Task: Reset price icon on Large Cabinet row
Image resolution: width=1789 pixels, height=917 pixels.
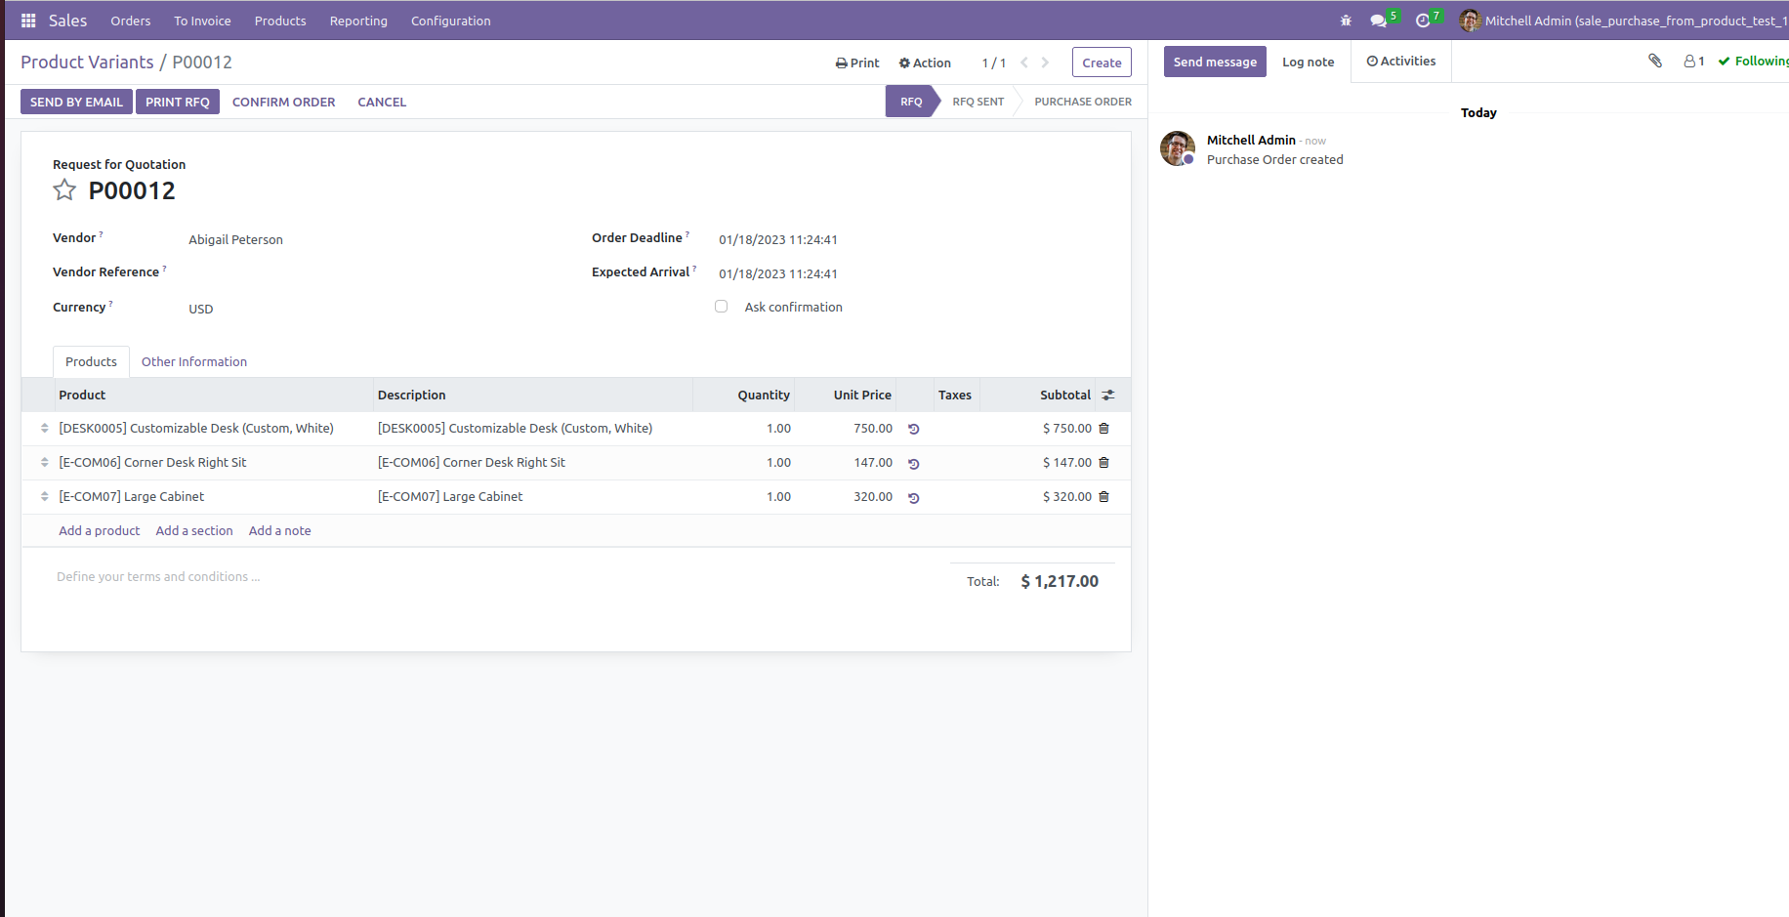Action: [x=914, y=498]
